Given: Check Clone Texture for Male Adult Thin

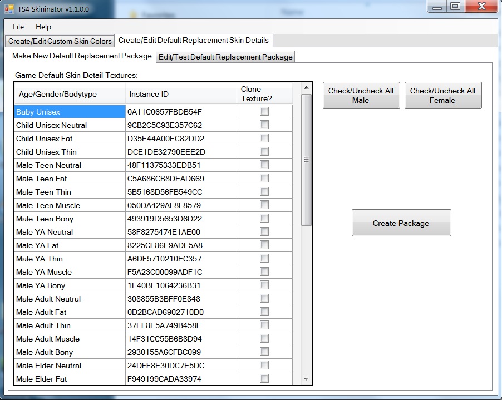Looking at the screenshot, I should click(264, 325).
